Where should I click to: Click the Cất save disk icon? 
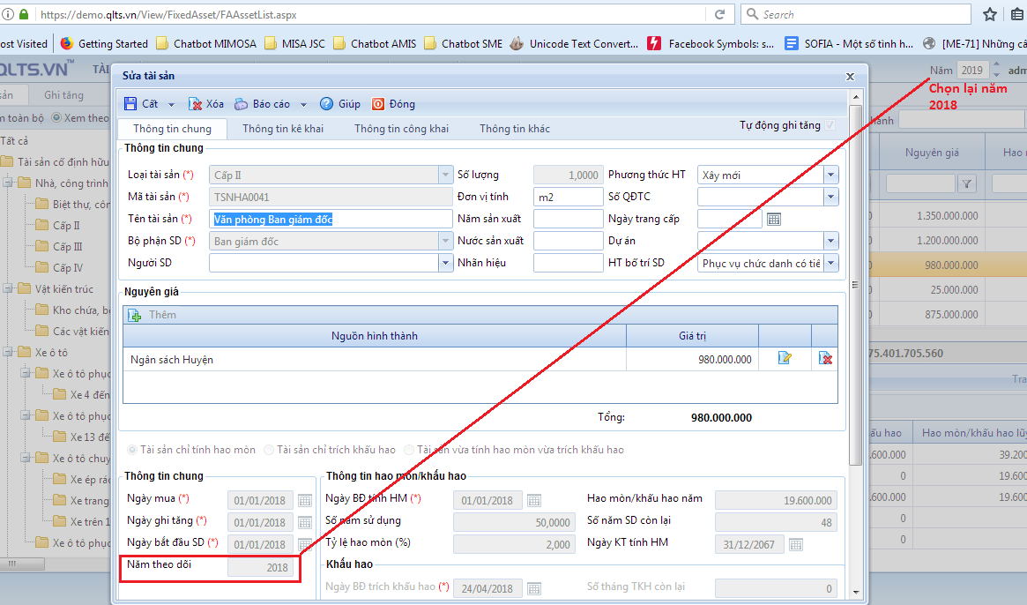point(130,103)
